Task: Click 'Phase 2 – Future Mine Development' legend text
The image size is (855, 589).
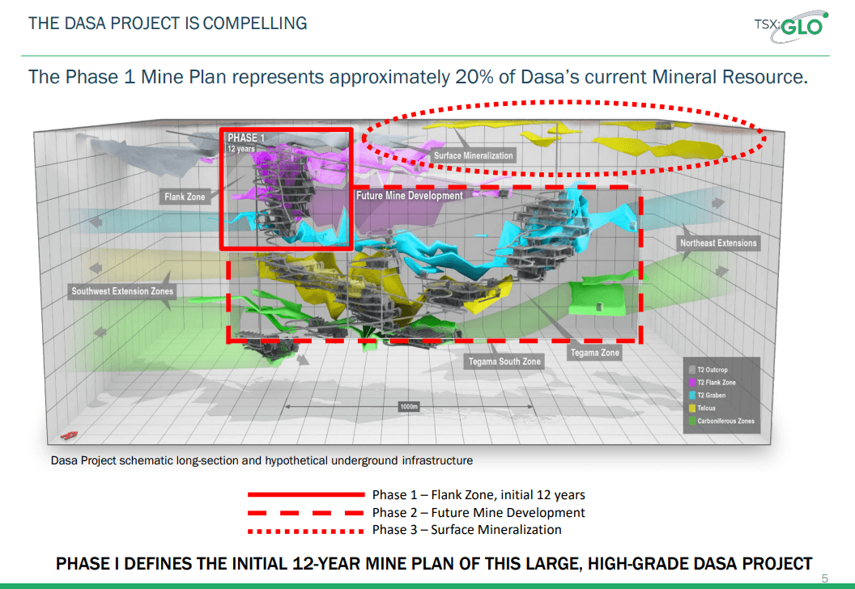Action: [x=479, y=513]
